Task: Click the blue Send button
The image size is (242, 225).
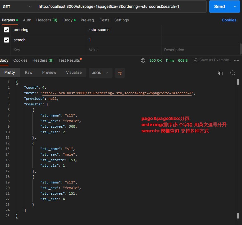Action: [219, 7]
